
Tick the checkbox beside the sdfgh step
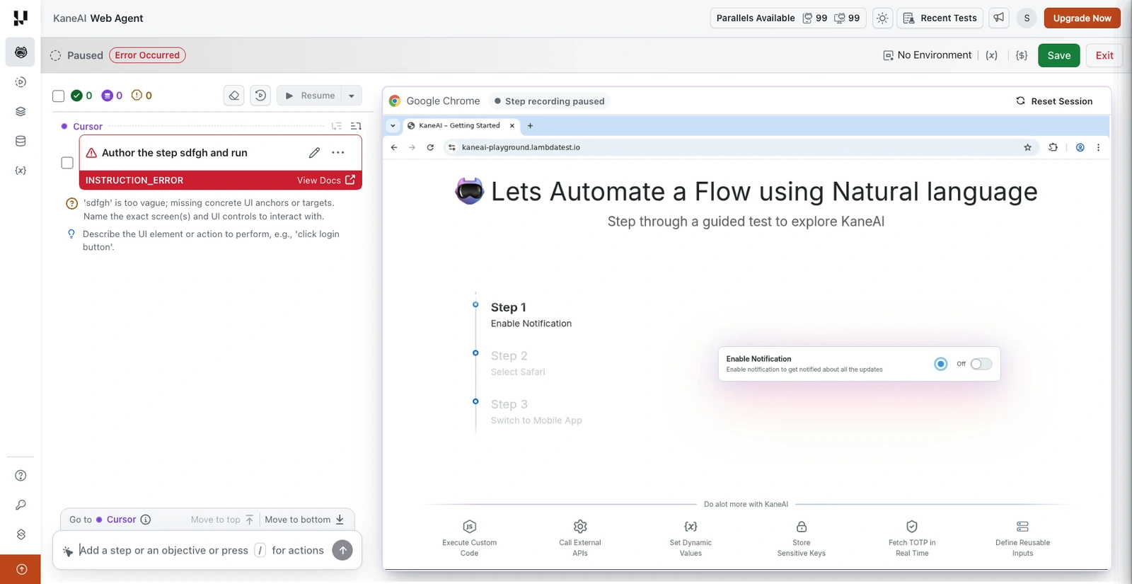pos(67,163)
